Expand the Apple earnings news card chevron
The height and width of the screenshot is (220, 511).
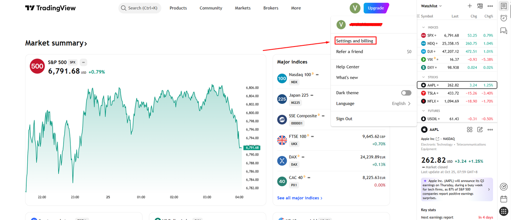[x=489, y=189]
